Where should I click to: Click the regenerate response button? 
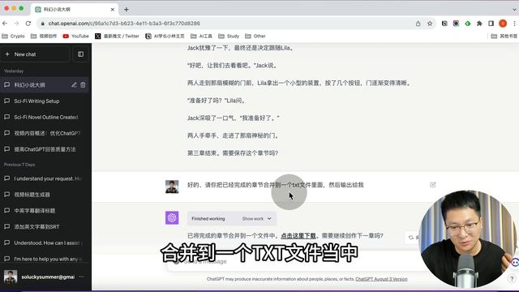click(x=413, y=238)
